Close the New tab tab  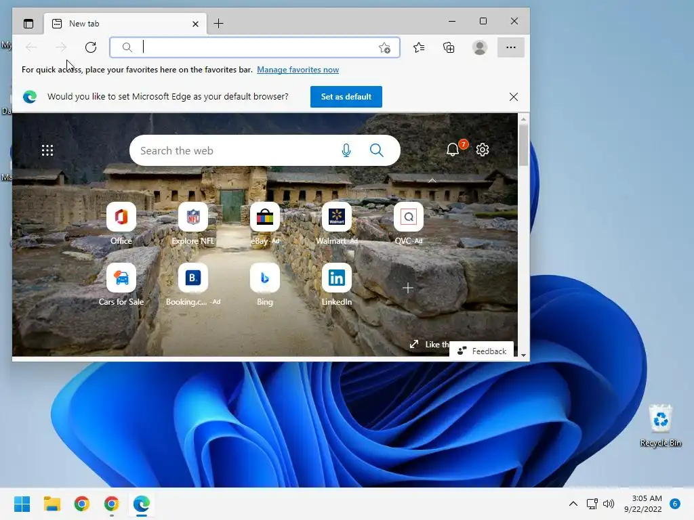tap(195, 24)
